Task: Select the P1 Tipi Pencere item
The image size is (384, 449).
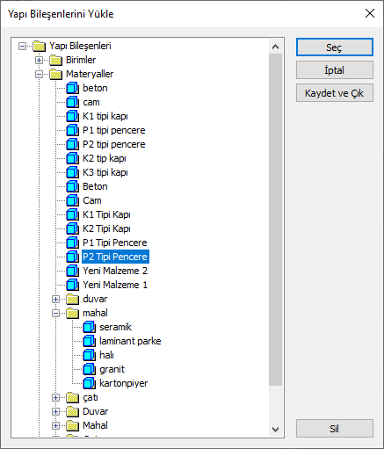Action: 115,243
